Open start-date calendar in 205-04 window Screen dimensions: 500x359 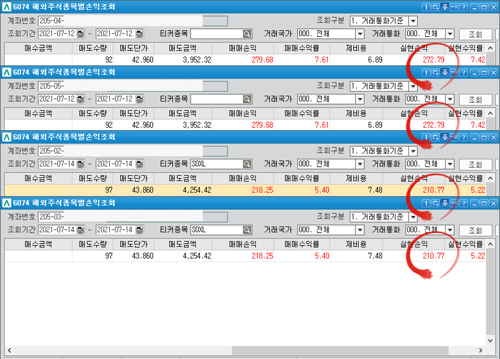coord(81,34)
